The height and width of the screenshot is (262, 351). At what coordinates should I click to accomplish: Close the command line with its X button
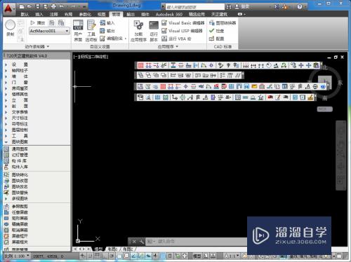coord(134,242)
